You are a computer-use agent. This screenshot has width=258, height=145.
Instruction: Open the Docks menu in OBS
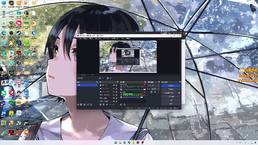click(98, 38)
